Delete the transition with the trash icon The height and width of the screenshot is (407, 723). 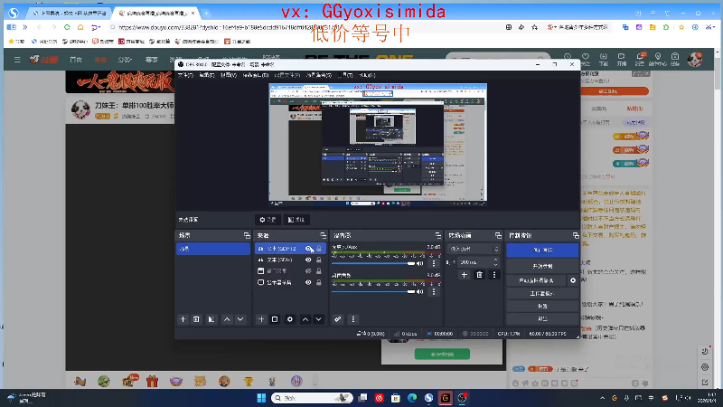[480, 275]
